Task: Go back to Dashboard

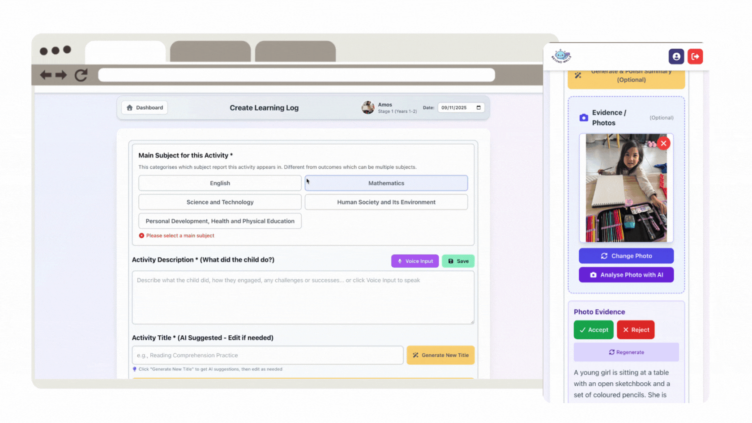Action: (145, 107)
